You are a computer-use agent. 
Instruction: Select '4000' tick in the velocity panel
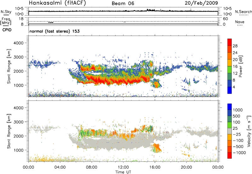pos(19,108)
